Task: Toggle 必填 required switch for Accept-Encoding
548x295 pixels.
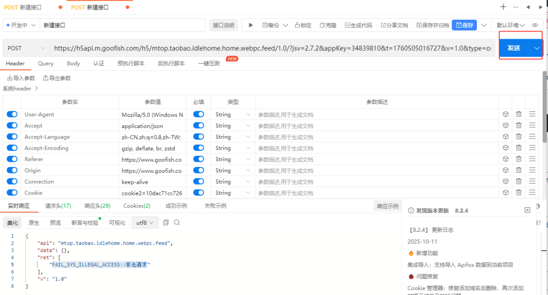Action: [x=199, y=148]
